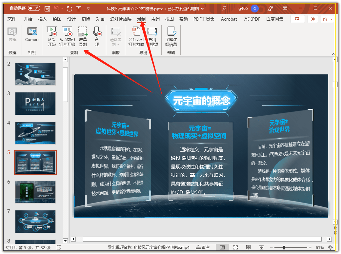Click the zoom out minus button
Image resolution: width=341 pixels, height=254 pixels.
(271, 247)
